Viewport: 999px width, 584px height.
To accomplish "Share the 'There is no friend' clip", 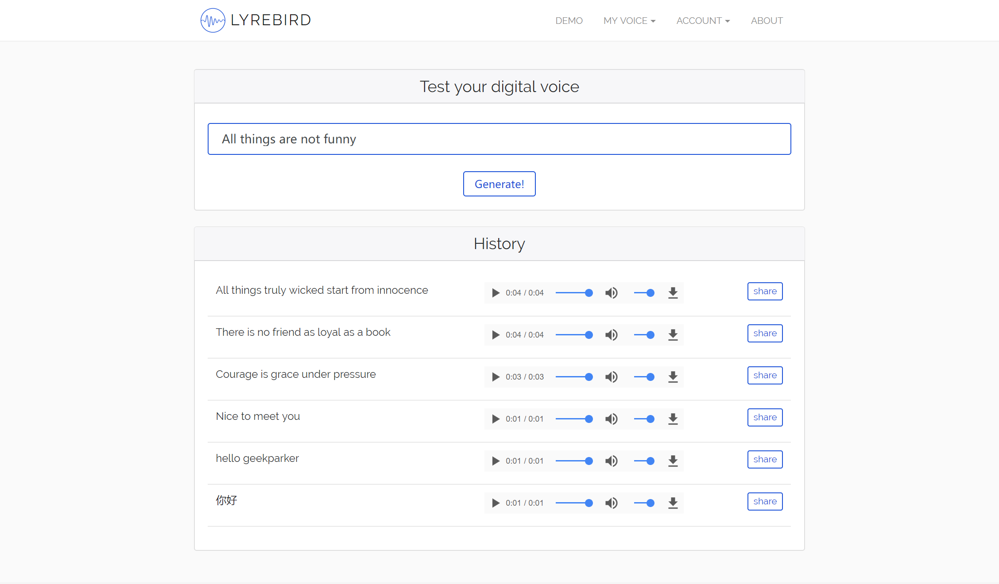I will pos(765,333).
